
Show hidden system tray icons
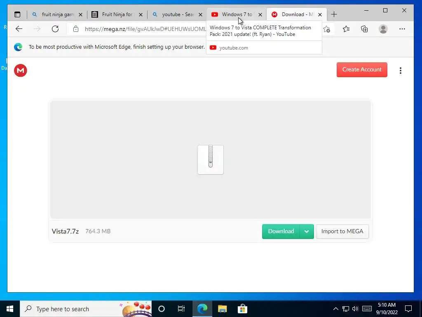(335, 309)
